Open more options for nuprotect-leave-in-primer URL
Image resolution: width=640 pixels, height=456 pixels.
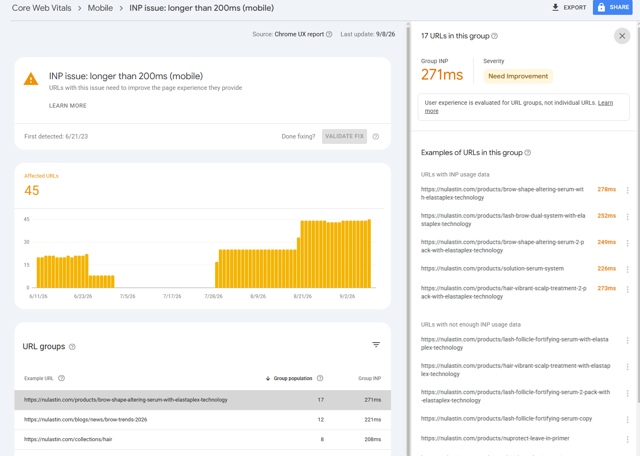[x=627, y=440]
